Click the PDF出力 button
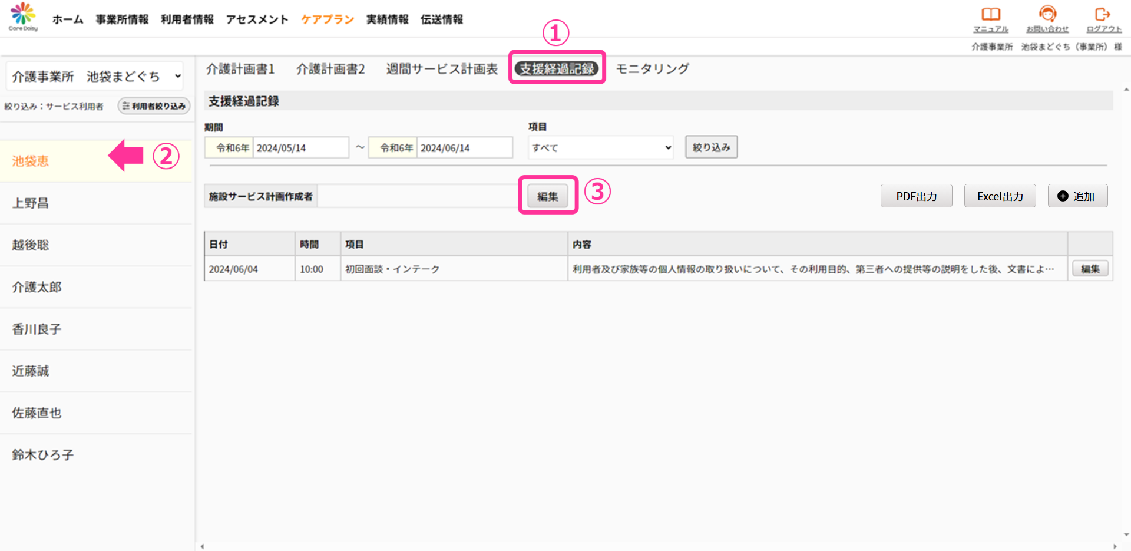The width and height of the screenshot is (1131, 551). [x=916, y=196]
